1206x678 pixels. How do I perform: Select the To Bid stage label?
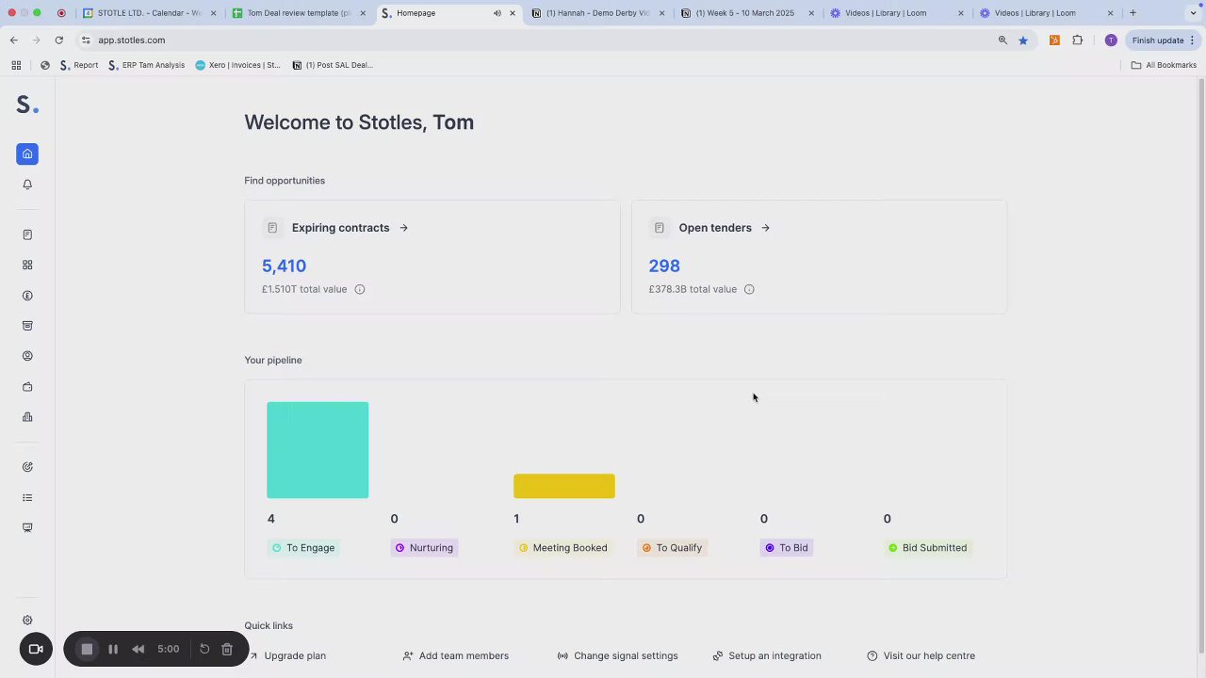787,548
